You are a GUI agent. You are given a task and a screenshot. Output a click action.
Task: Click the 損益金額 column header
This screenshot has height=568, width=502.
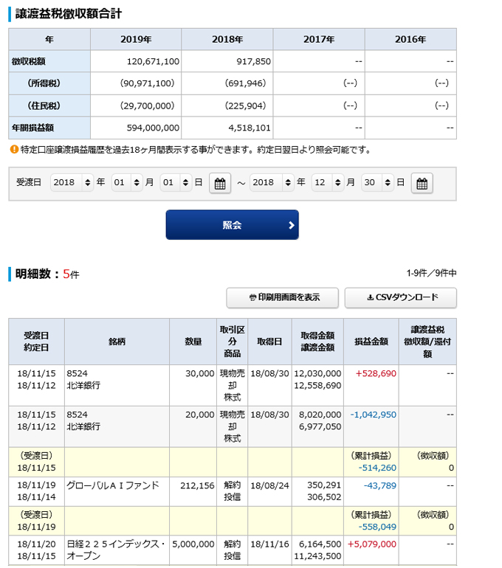(x=371, y=342)
